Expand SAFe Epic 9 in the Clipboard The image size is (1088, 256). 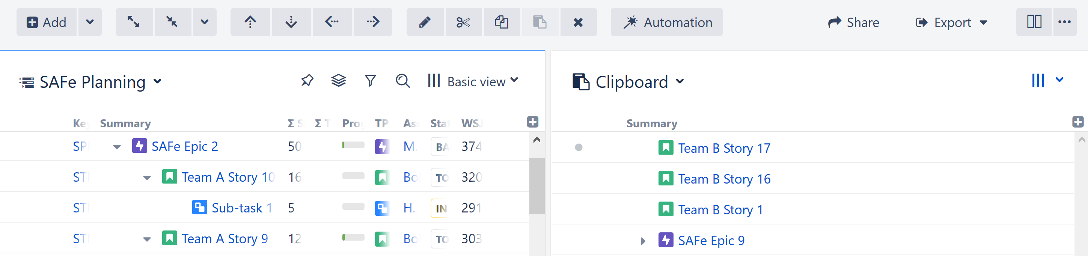[643, 240]
